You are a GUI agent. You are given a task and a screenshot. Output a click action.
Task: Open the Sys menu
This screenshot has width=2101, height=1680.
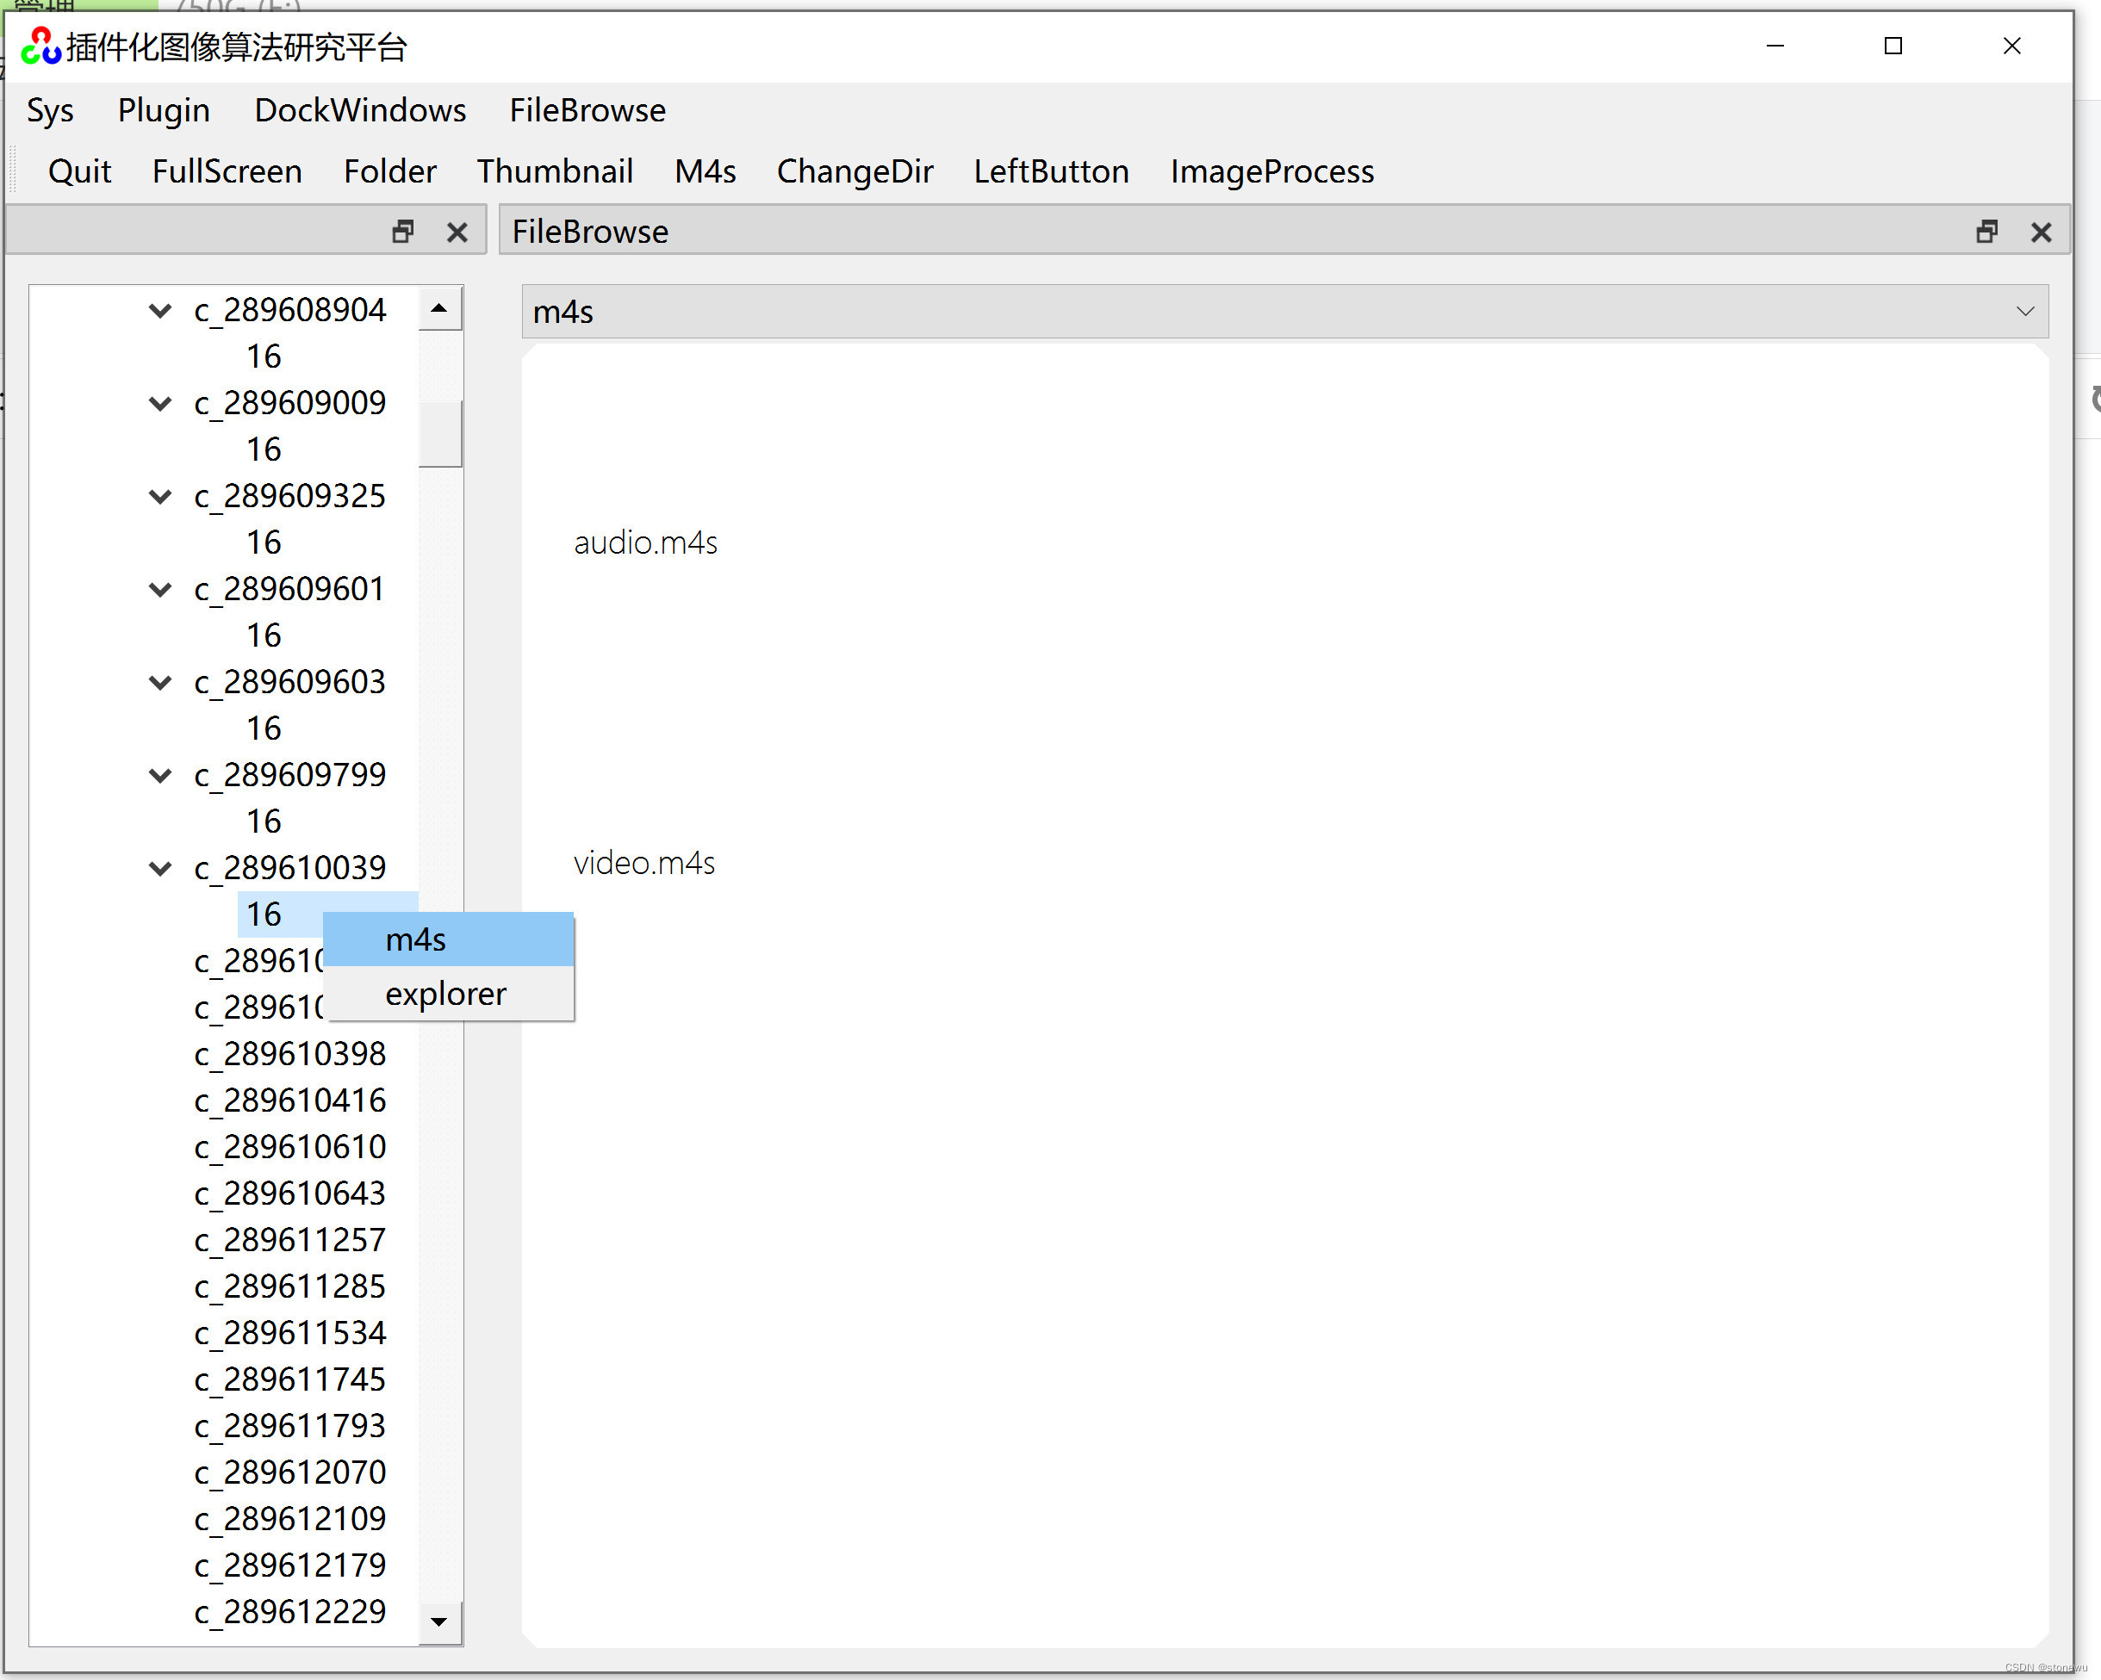click(x=50, y=110)
